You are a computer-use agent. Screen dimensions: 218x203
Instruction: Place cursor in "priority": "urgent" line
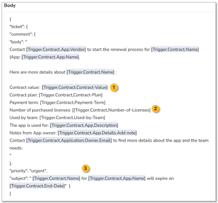(x=29, y=171)
